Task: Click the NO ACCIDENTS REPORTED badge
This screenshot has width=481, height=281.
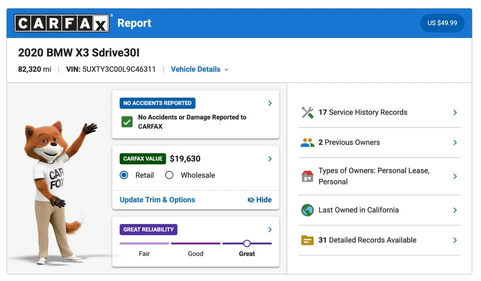Action: click(157, 103)
